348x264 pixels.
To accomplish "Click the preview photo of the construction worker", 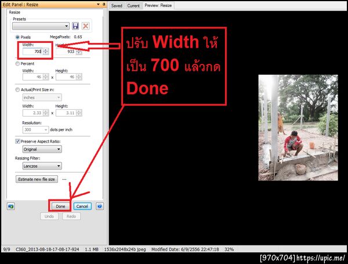I will 298,128.
